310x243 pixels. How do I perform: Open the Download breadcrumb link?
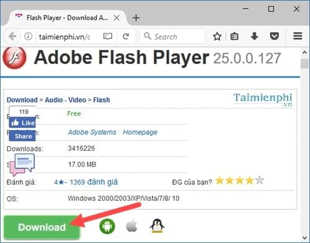[22, 100]
